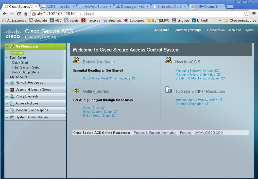Open Acerca de link
Image resolution: width=258 pixels, height=179 pixels.
[235, 30]
